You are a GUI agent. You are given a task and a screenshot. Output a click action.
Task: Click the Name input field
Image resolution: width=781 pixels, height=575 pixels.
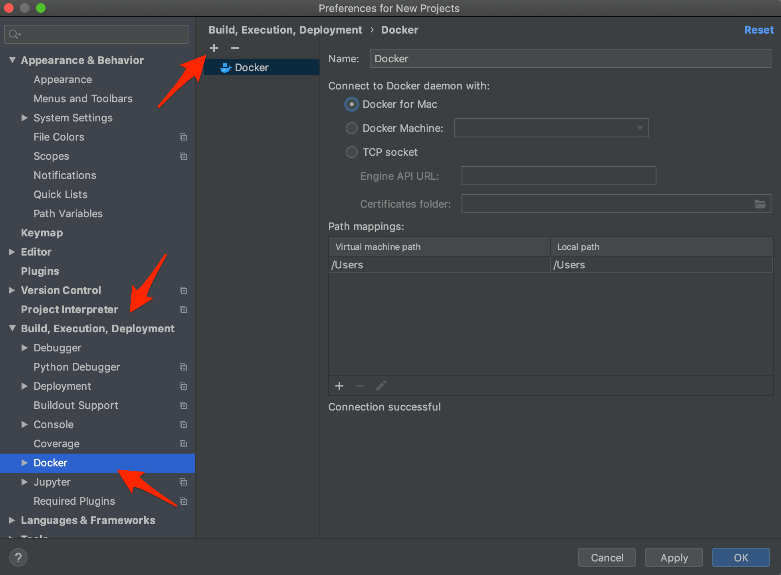570,59
